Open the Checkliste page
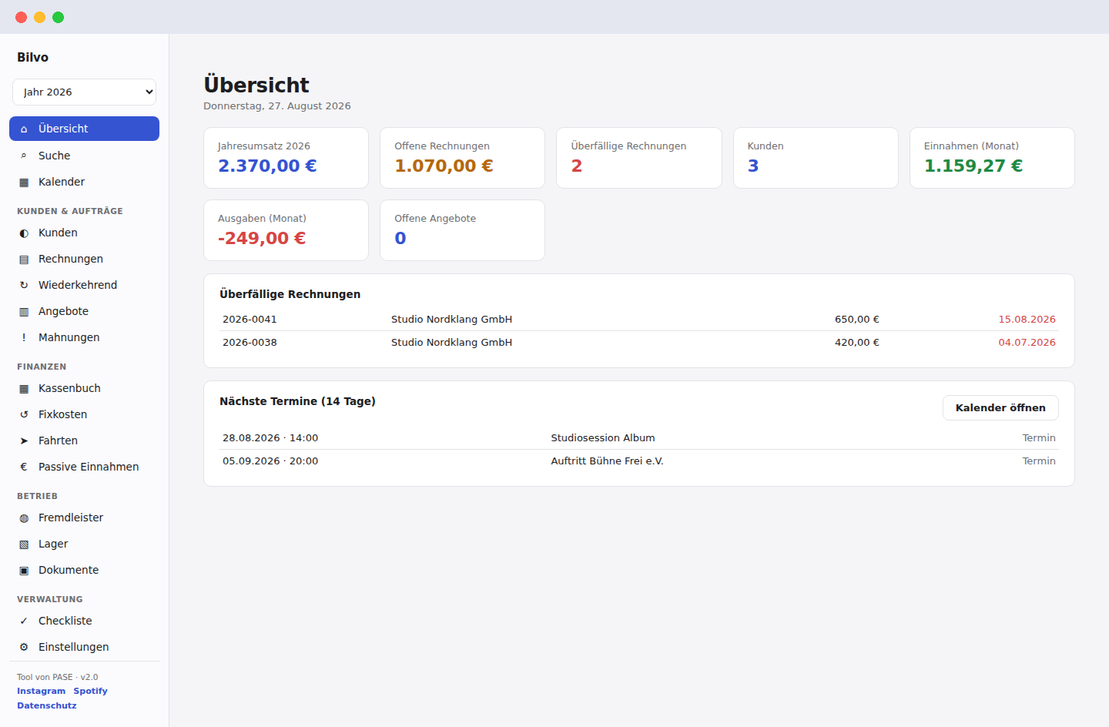This screenshot has height=727, width=1109. (x=84, y=621)
